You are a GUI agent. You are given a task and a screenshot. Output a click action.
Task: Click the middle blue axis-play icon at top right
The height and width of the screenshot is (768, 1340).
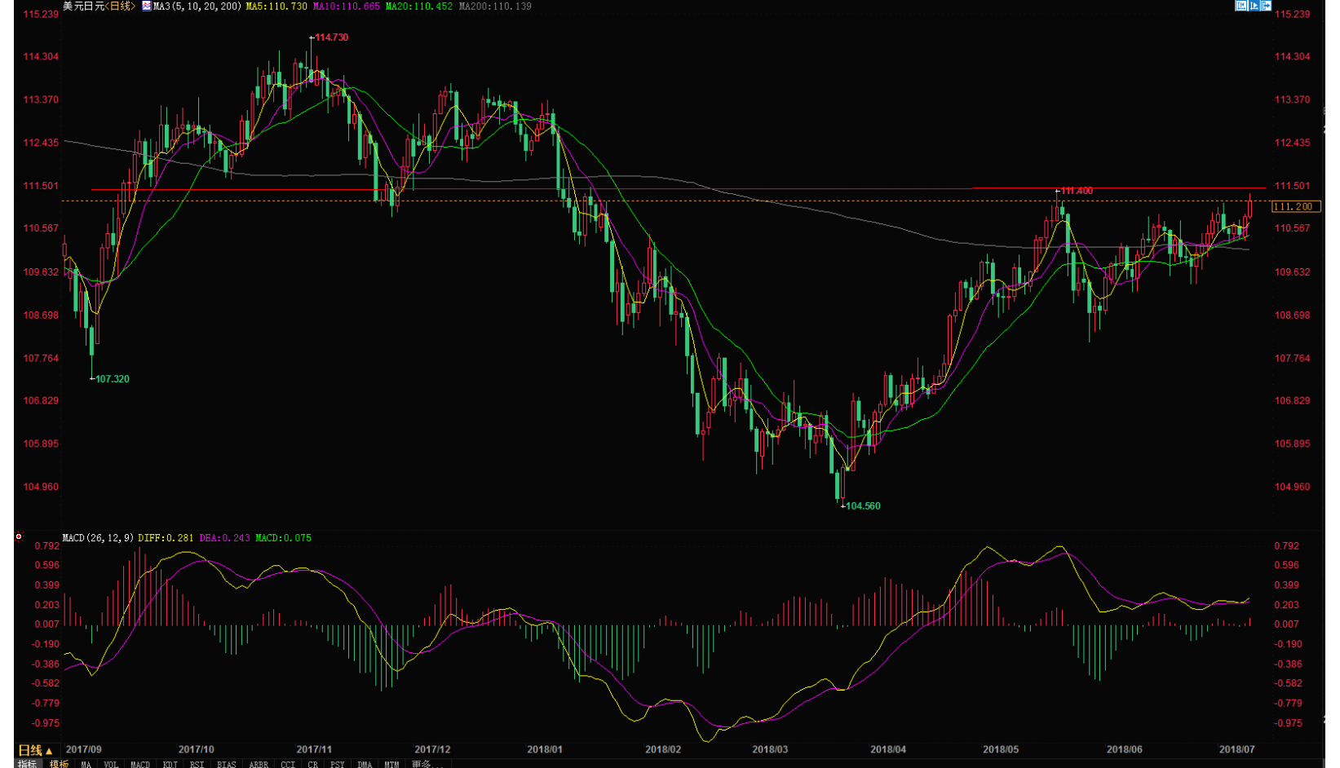(x=1254, y=6)
